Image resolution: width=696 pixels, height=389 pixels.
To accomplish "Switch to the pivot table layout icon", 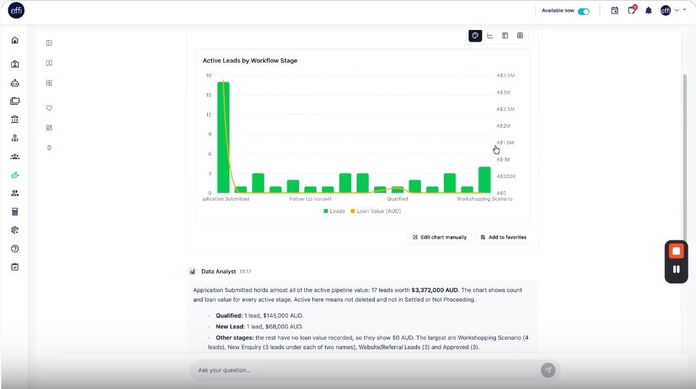I will click(504, 36).
